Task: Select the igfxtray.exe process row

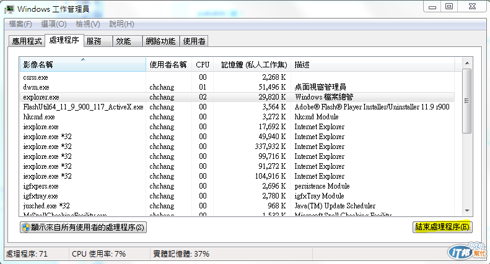Action: [237, 196]
